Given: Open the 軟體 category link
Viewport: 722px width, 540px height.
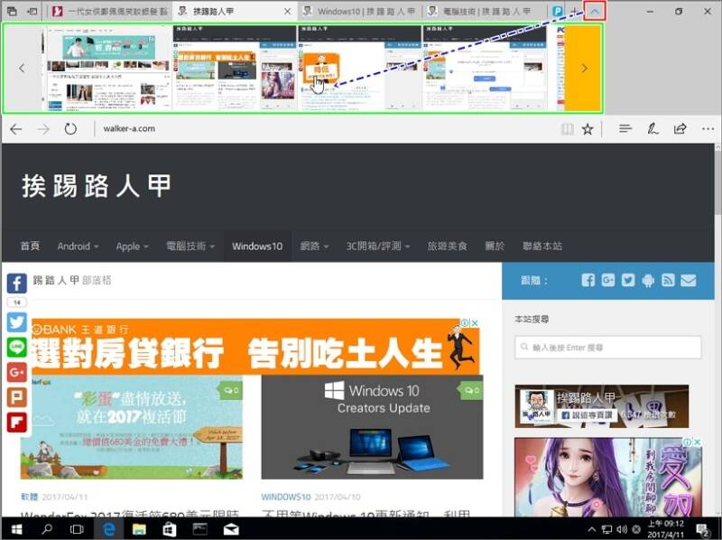Looking at the screenshot, I should [30, 497].
